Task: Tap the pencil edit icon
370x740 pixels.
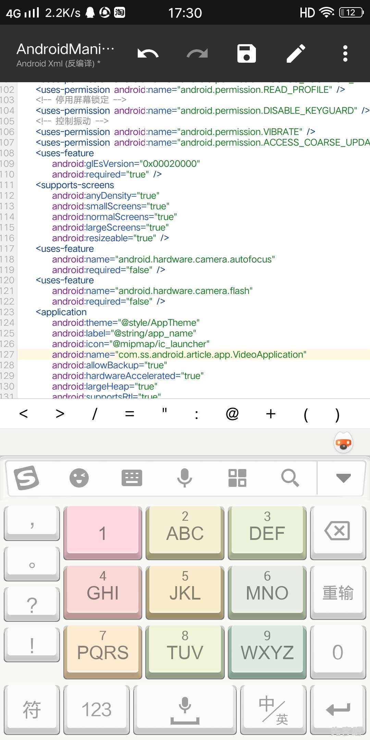Action: pos(296,54)
